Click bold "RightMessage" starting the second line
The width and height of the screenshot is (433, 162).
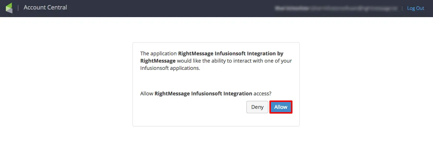[x=158, y=61]
